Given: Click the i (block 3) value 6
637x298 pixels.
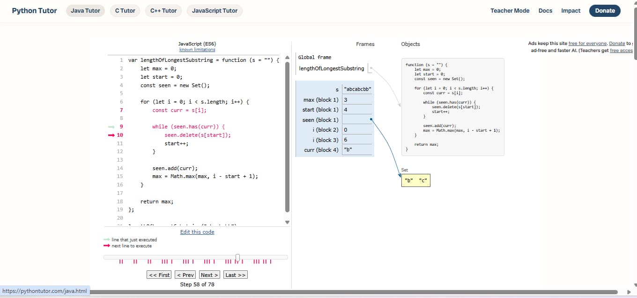Looking at the screenshot, I should 346,140.
